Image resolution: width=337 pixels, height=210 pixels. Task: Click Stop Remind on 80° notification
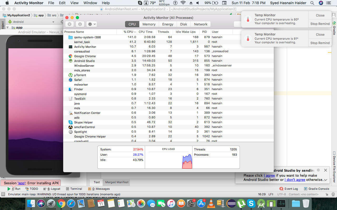pos(320,24)
